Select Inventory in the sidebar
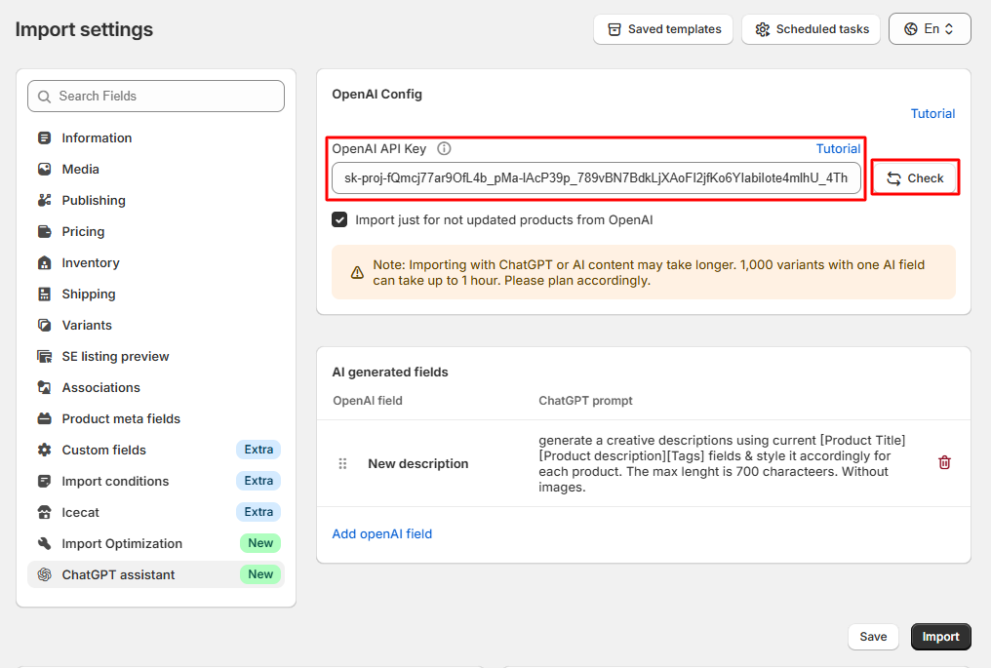This screenshot has height=668, width=991. [x=156, y=263]
